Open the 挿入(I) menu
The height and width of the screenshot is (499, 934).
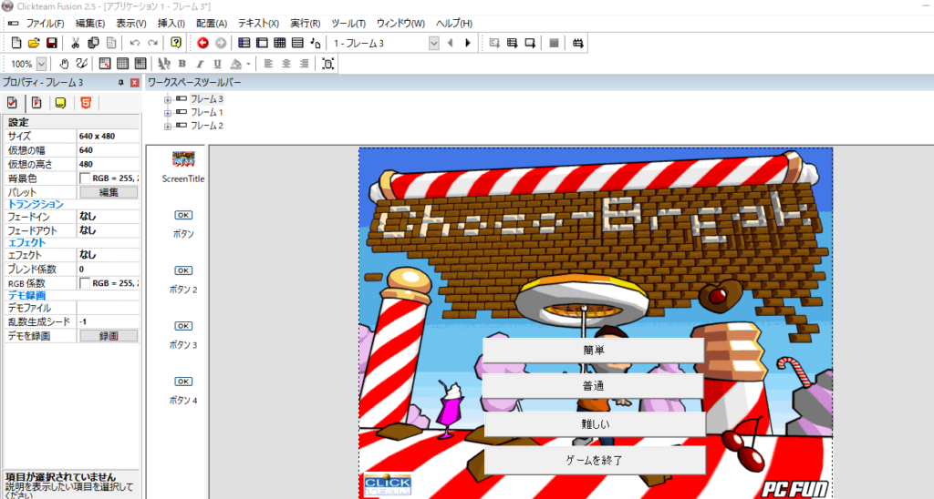pyautogui.click(x=171, y=23)
